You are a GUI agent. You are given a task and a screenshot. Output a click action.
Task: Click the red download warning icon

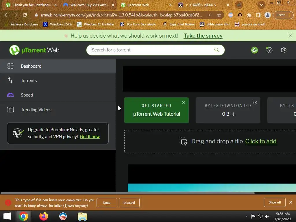point(8,203)
